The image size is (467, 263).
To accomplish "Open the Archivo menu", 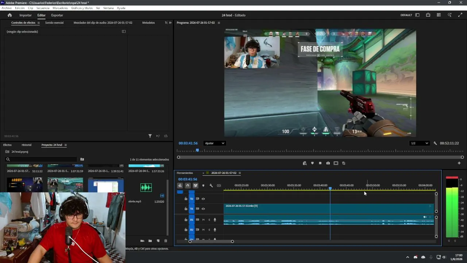I will (x=7, y=8).
